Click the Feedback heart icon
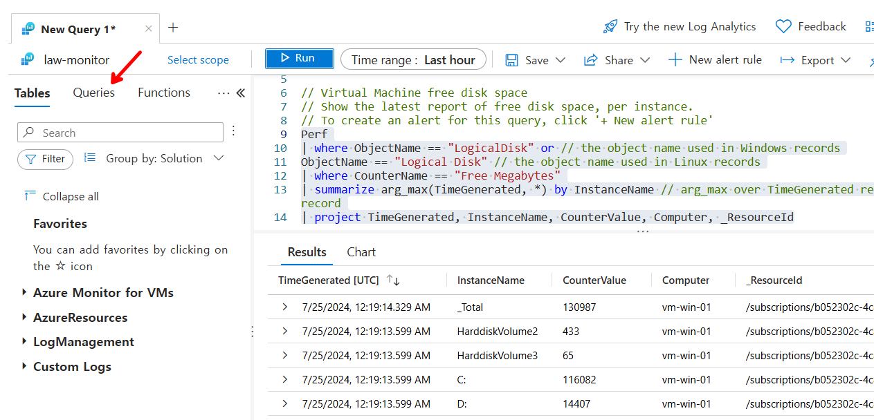Image resolution: width=874 pixels, height=420 pixels. (783, 27)
